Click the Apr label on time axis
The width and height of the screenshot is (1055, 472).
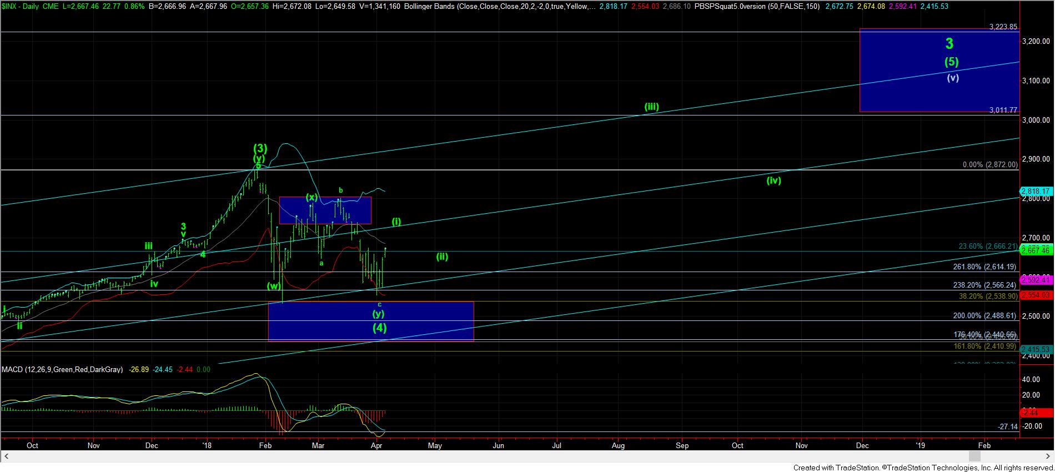377,445
